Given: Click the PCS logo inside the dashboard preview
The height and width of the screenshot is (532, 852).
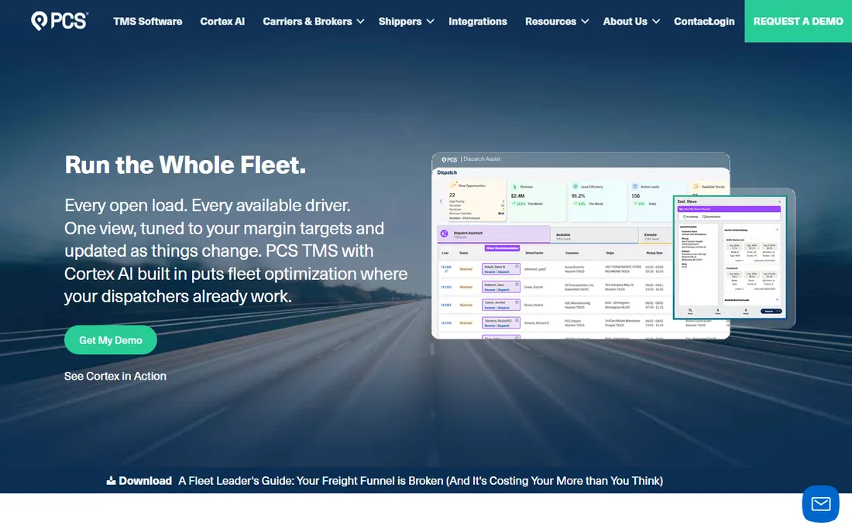Looking at the screenshot, I should 449,159.
